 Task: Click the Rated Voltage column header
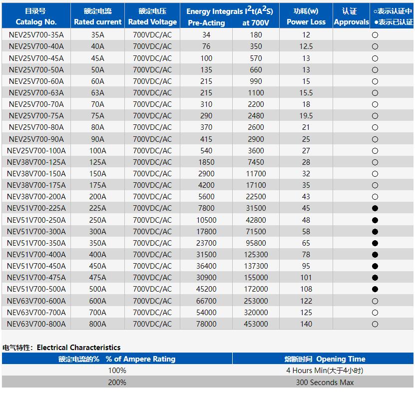[x=152, y=16]
